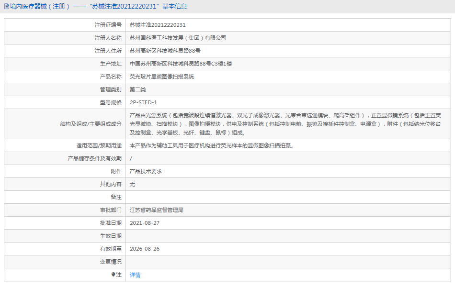This screenshot has height=287, width=455.
Task: Click the 产品储存条件及有效期 label
Action: click(x=95, y=158)
